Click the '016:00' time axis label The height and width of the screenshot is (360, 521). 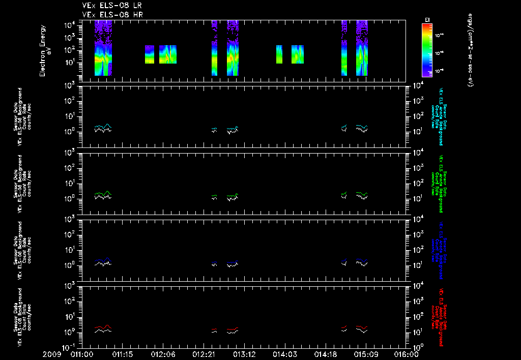(407, 355)
